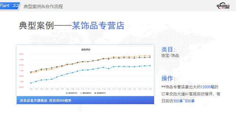Click the blue legend marker for 描述相符评分
Screen dimensions: 236x133
(67, 93)
